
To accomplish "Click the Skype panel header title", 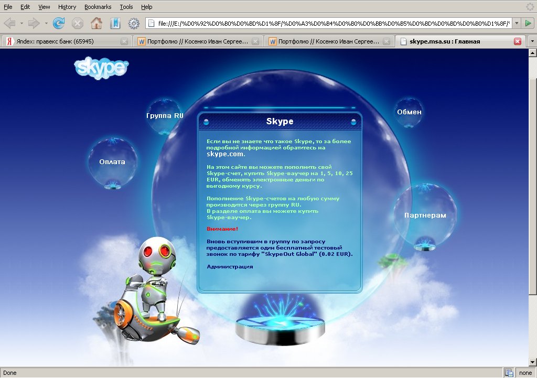I will click(280, 121).
